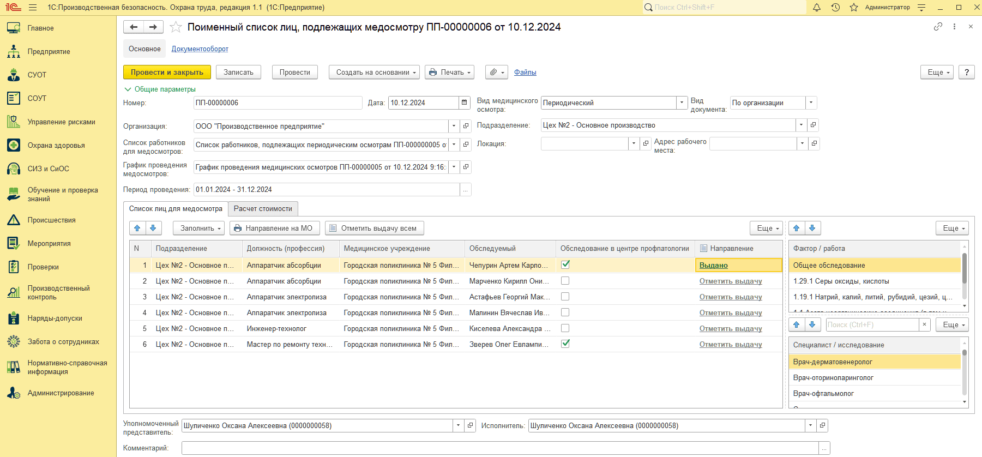This screenshot has height=457, width=982.
Task: Click Провести и закрыть button
Action: (167, 72)
